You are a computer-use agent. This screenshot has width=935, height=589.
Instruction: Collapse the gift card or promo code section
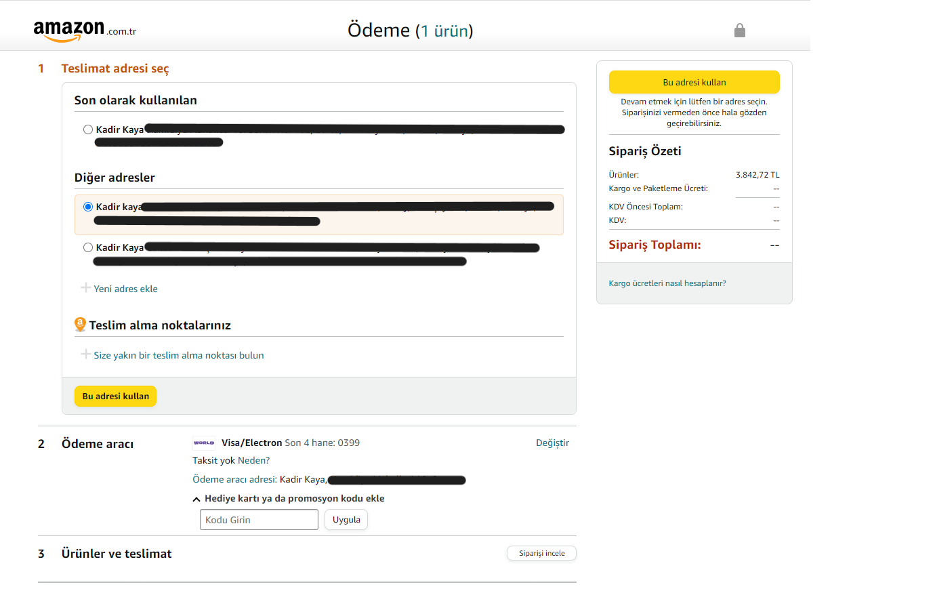pyautogui.click(x=196, y=499)
